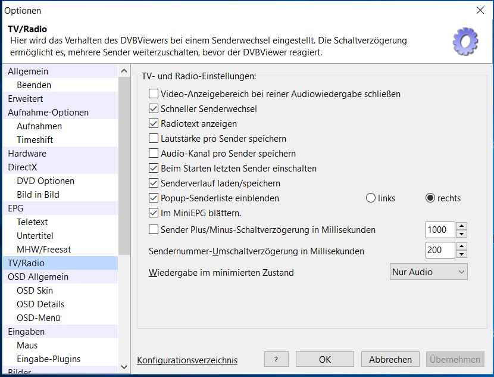Click the question mark help button
Image resolution: width=494 pixels, height=377 pixels.
click(276, 359)
